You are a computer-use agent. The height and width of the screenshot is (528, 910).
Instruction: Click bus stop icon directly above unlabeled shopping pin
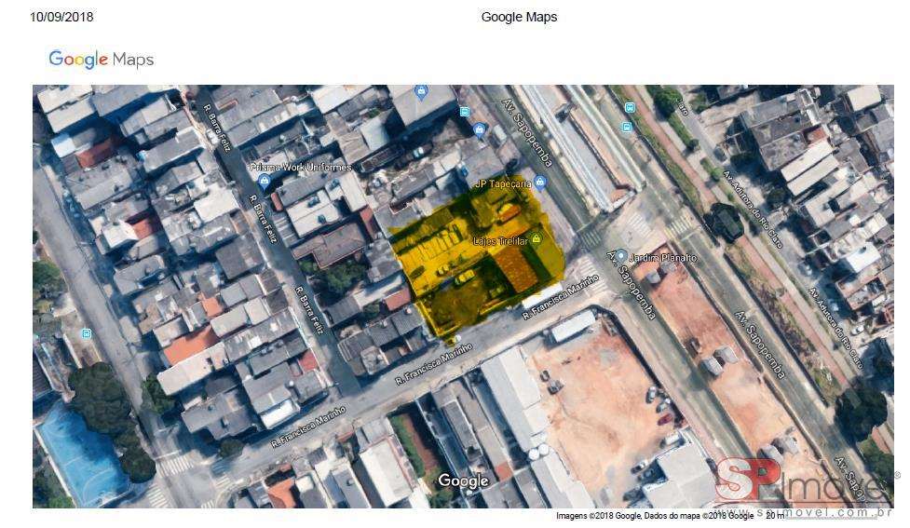[x=464, y=112]
